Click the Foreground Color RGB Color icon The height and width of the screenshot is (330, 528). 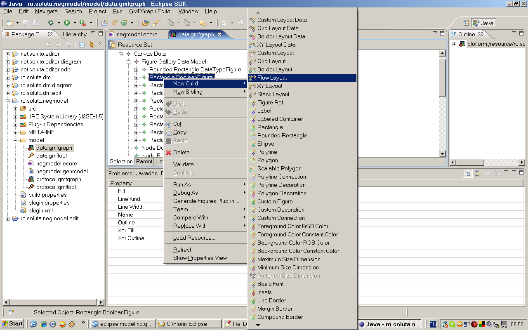pyautogui.click(x=253, y=226)
